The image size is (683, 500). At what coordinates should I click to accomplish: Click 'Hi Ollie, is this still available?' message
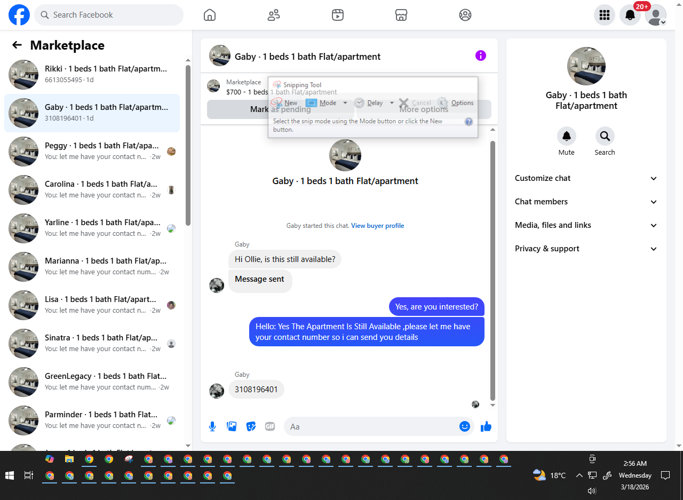point(285,259)
